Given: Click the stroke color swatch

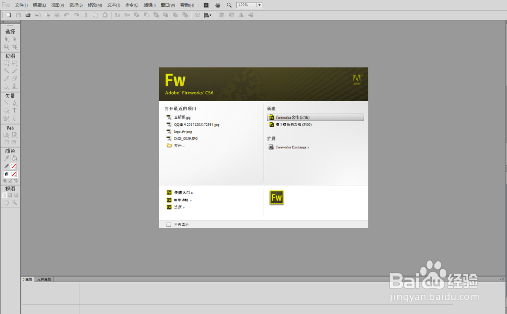Looking at the screenshot, I should 14,166.
